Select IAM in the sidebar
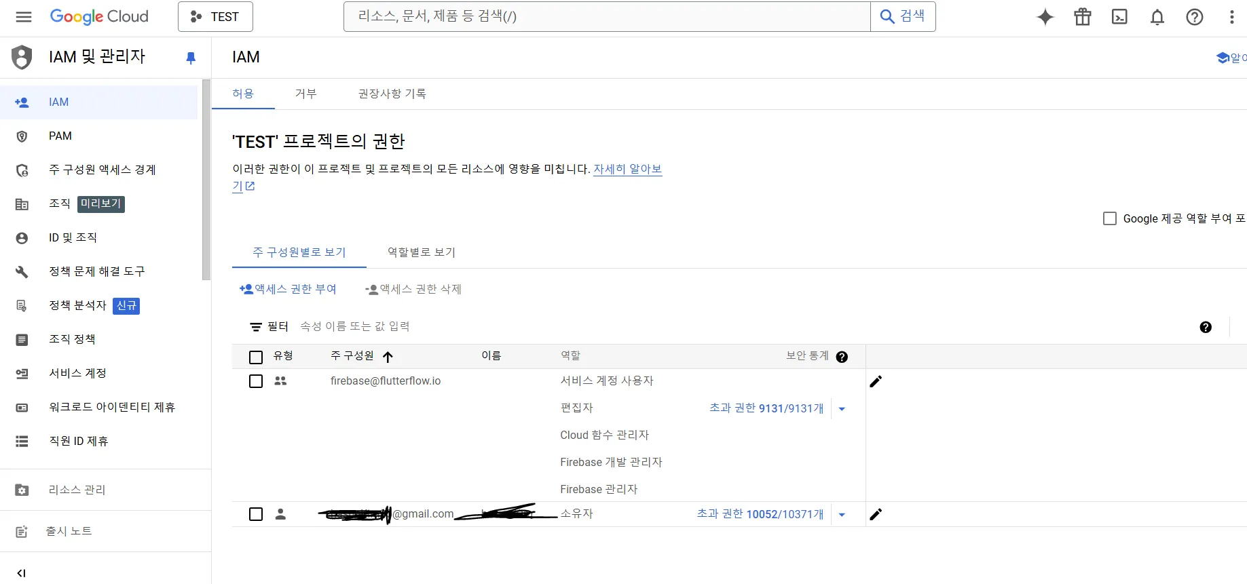This screenshot has height=584, width=1247. pos(99,102)
